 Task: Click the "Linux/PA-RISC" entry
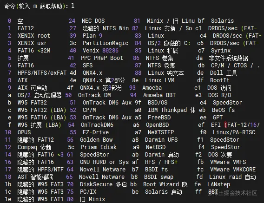[234, 132]
